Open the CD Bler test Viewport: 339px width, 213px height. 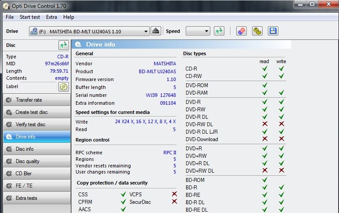(x=37, y=174)
